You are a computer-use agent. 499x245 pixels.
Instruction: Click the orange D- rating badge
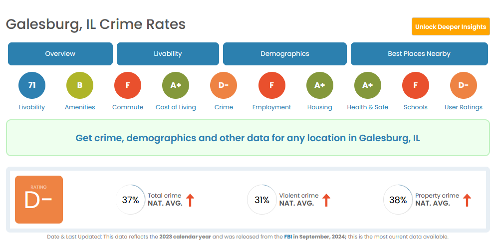point(39,200)
